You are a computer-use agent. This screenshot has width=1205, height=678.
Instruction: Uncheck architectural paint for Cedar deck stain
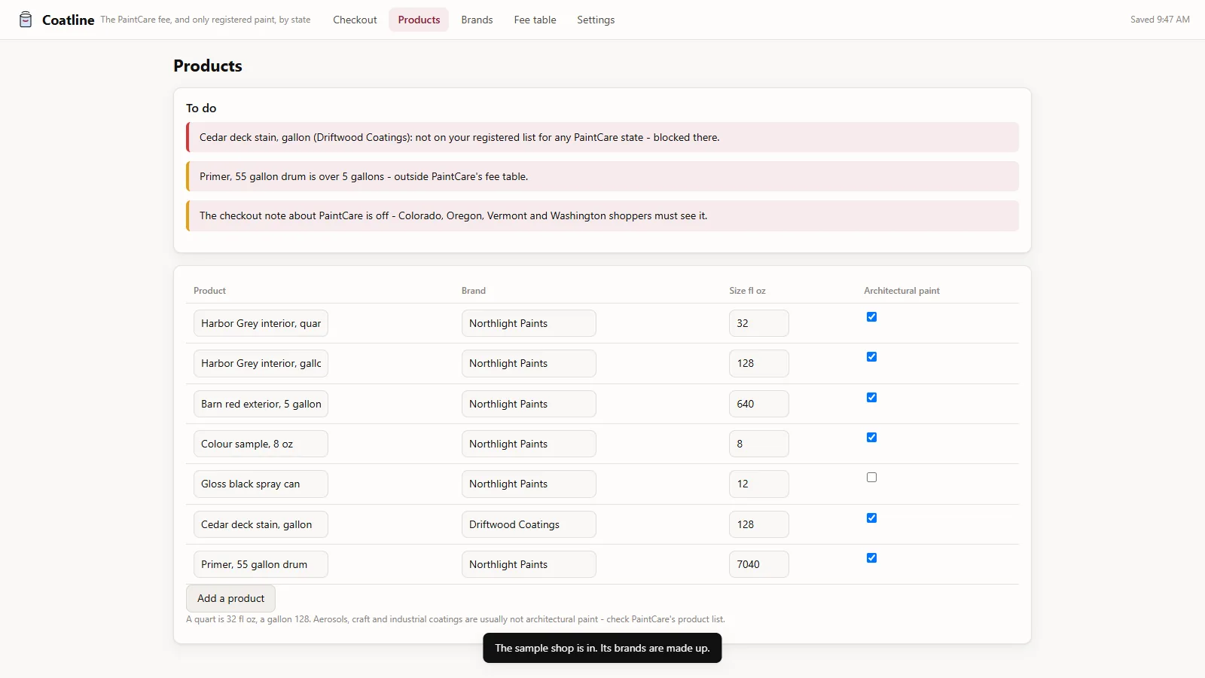pos(871,518)
